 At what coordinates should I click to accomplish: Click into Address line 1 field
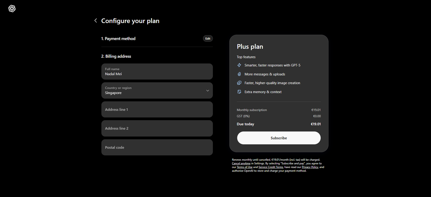[x=157, y=109]
